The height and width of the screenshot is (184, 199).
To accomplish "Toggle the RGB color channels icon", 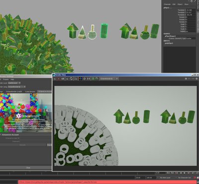I will pos(81,79).
